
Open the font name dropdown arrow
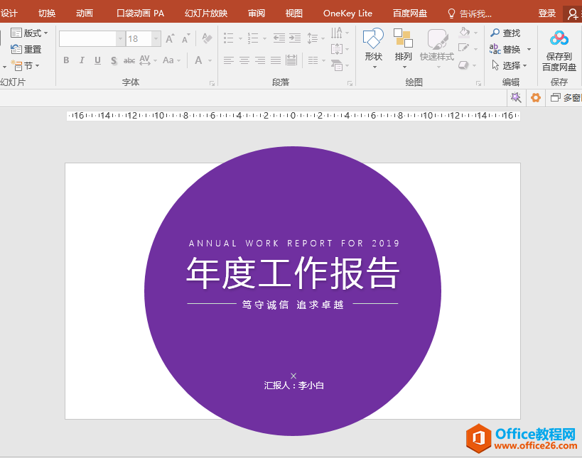[x=120, y=38]
